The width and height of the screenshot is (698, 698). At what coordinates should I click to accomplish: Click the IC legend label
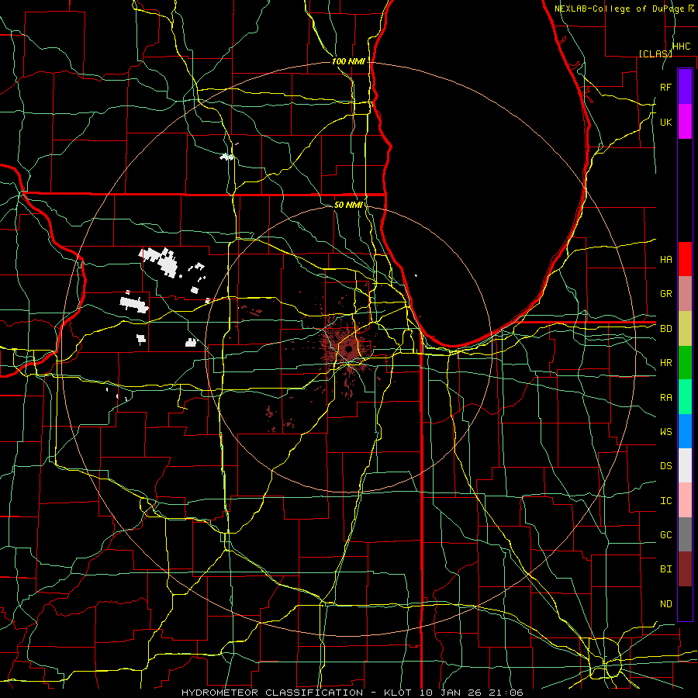[665, 501]
